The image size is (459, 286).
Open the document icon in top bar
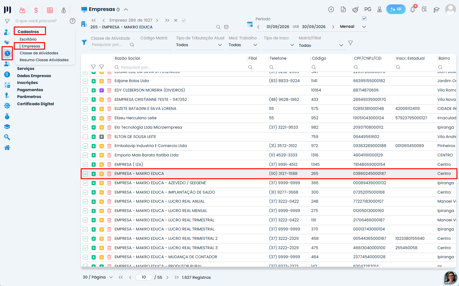tap(343, 9)
